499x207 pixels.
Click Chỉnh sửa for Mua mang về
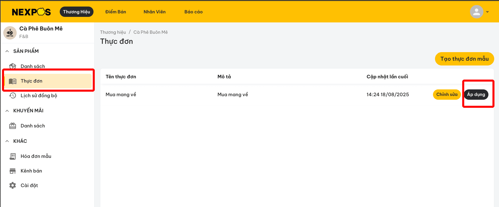coord(447,94)
